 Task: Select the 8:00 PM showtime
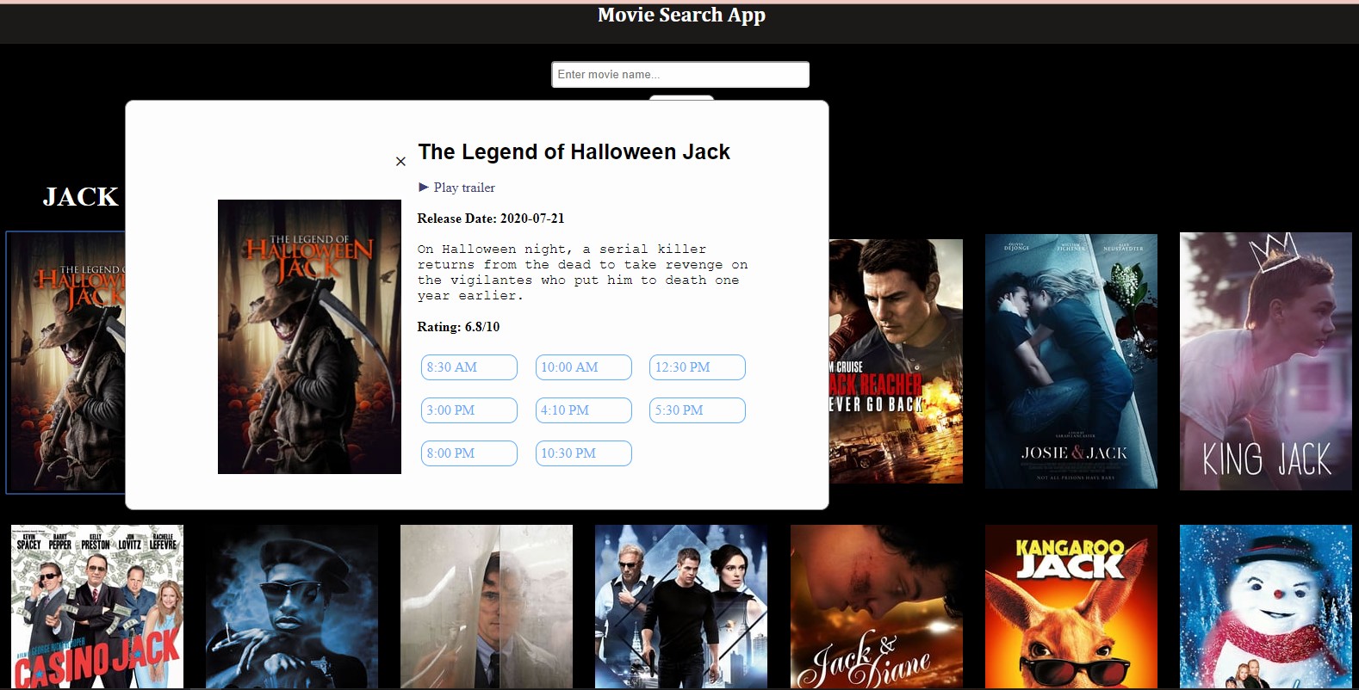coord(469,453)
